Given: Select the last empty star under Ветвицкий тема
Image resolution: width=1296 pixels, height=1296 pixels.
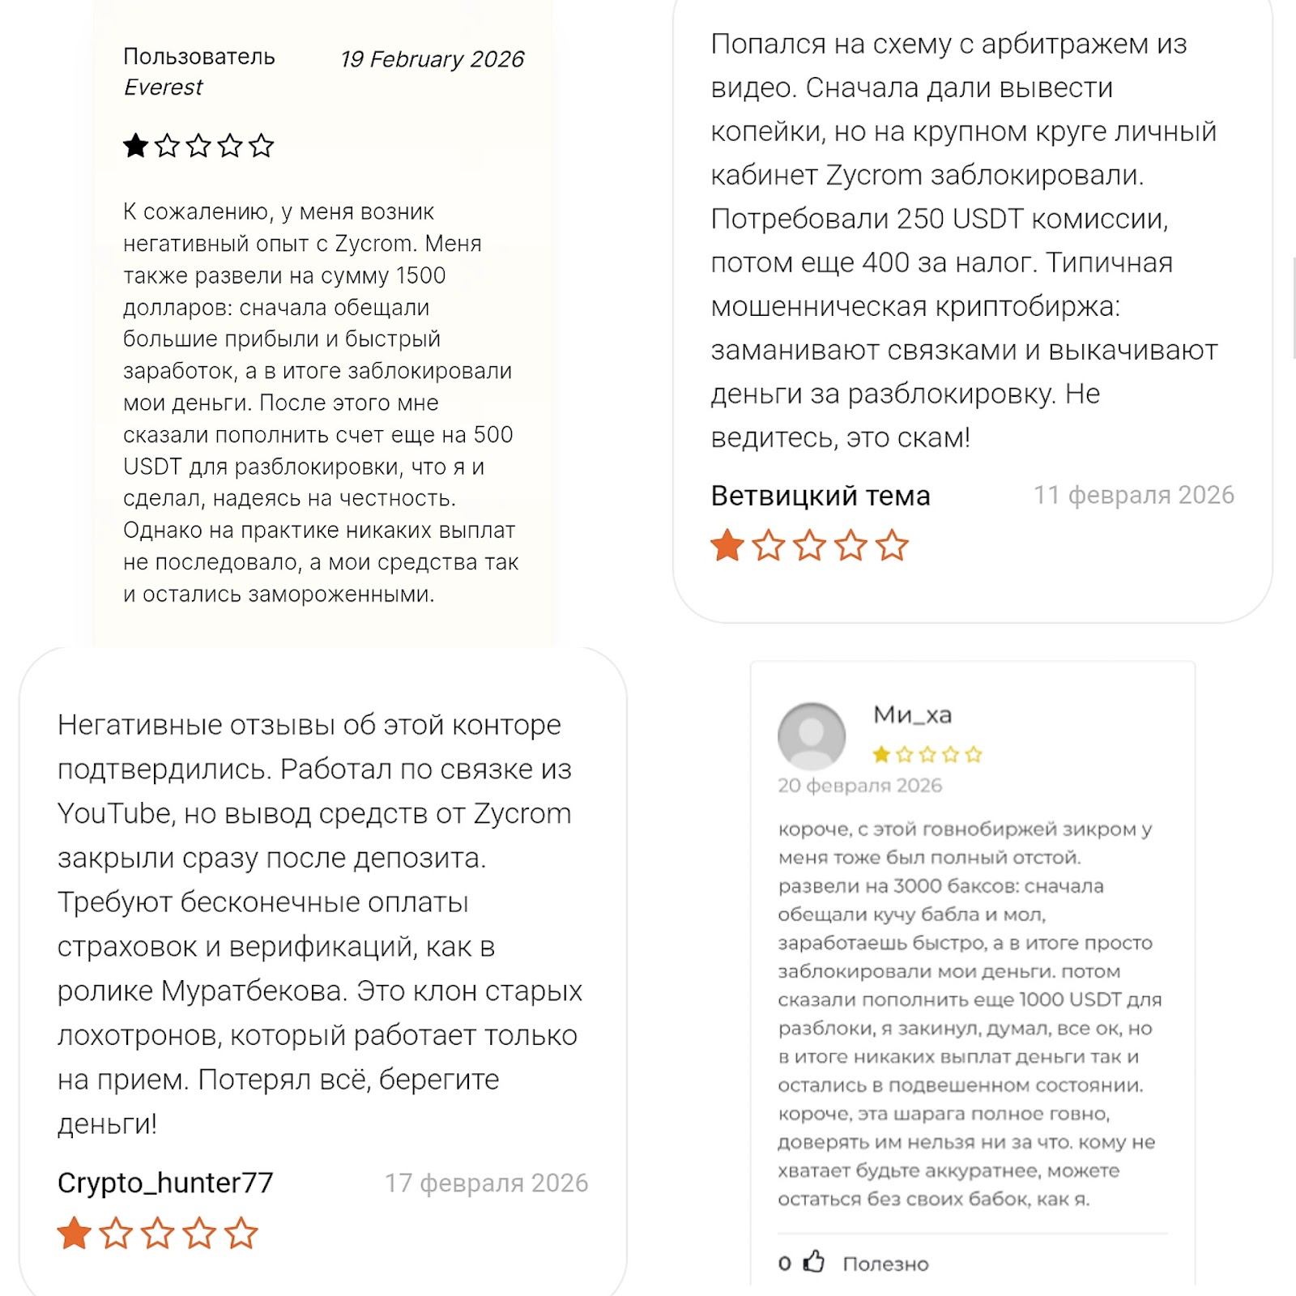Looking at the screenshot, I should (891, 545).
